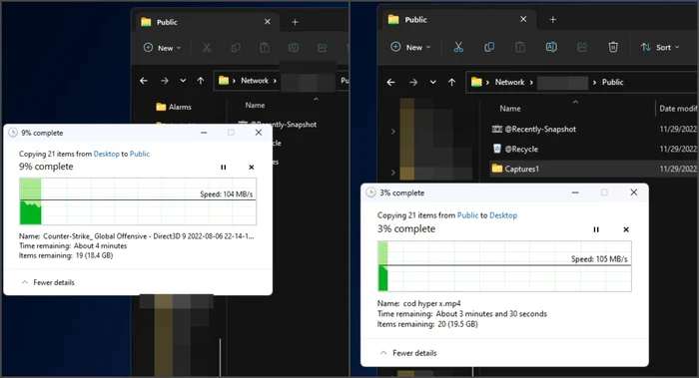Click Paste icon in left Explorer toolbar
Viewport: 699px width, 378px height.
(x=265, y=48)
